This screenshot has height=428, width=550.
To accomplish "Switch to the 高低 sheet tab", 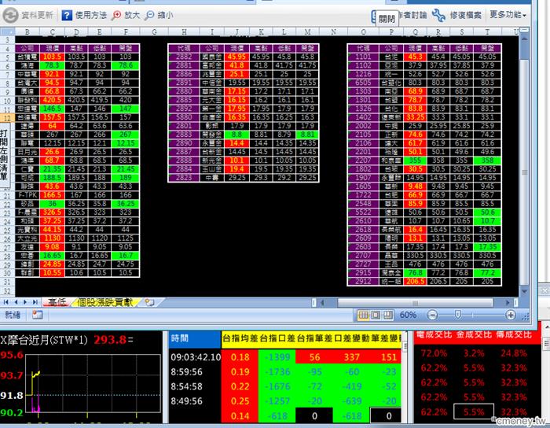I will tap(57, 302).
